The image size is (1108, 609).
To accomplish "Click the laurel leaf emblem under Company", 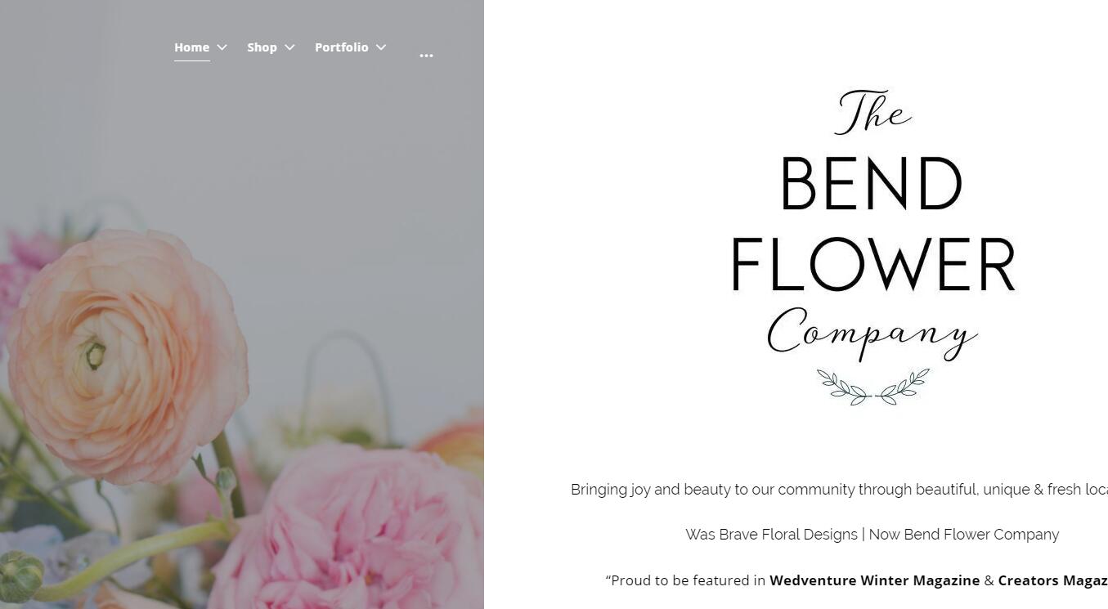I will pos(873,387).
